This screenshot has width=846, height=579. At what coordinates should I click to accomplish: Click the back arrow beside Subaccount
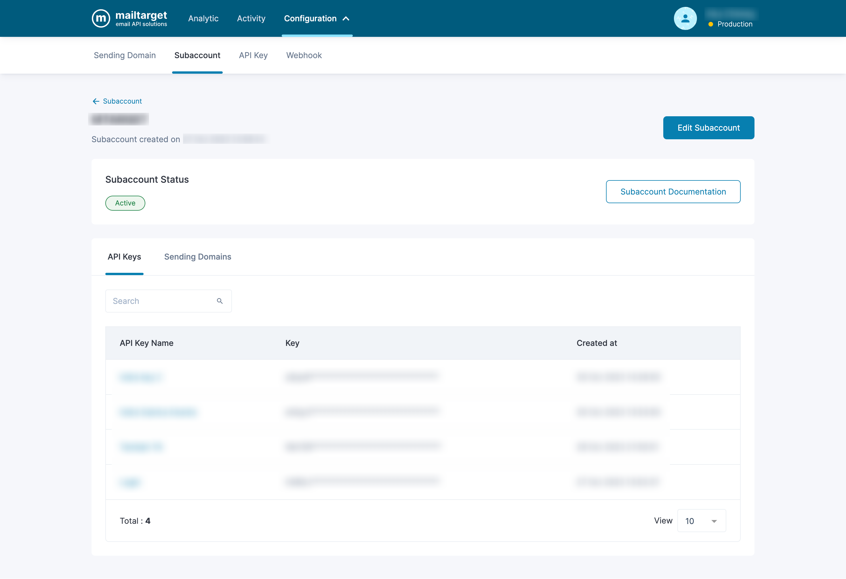(96, 101)
